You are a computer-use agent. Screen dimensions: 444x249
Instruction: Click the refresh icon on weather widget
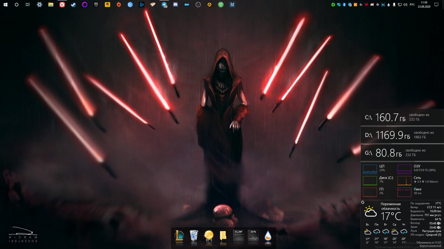363,202
